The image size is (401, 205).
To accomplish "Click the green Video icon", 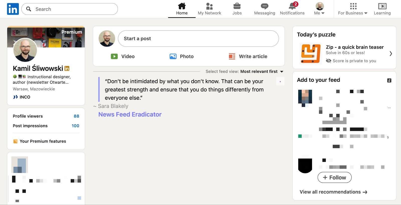I will [114, 56].
